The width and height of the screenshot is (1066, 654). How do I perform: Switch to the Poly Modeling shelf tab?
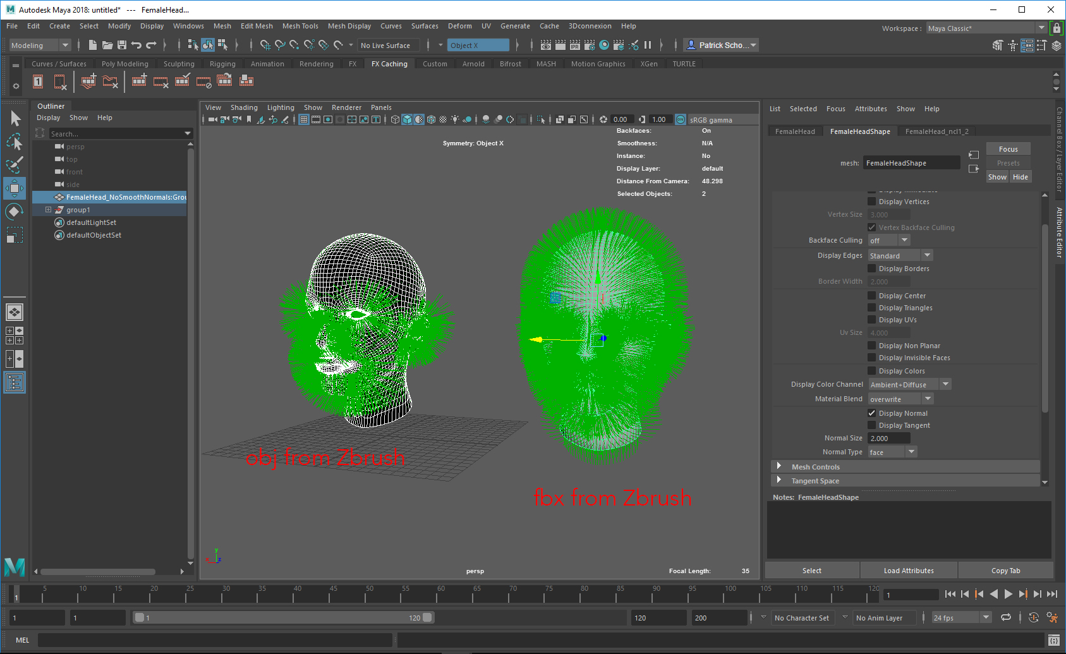coord(124,64)
